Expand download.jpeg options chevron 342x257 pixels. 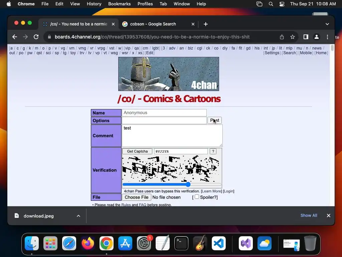[78, 216]
